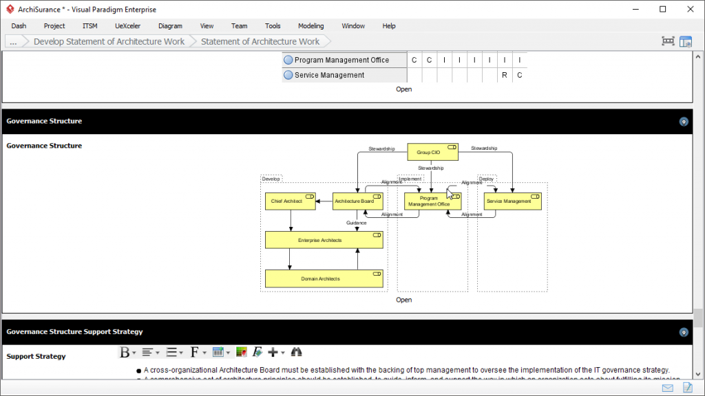Click the breadcrumb ellipsis button

(14, 41)
